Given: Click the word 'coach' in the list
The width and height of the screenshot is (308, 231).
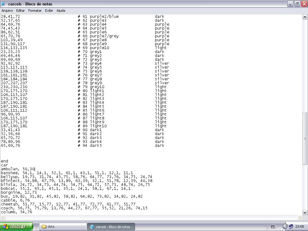Looking at the screenshot, I should pos(7,208).
